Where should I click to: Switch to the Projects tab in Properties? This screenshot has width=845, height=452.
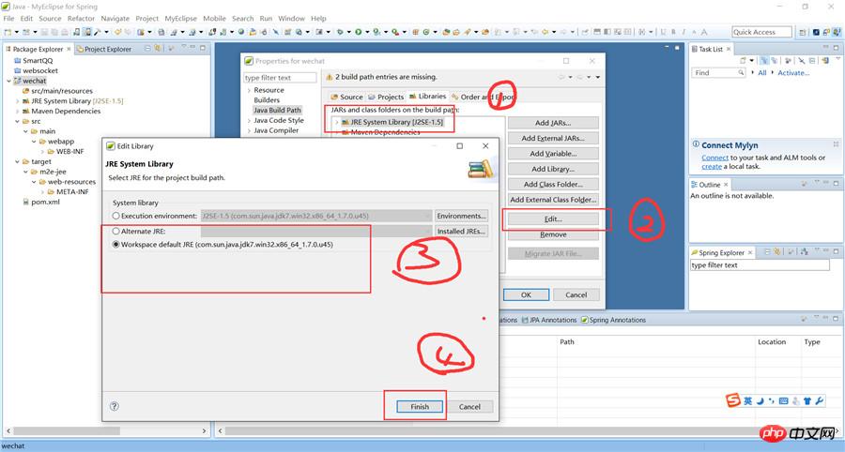pos(385,97)
